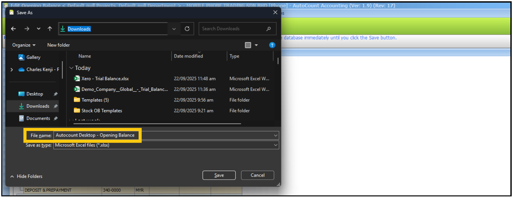Sort by Type column header
The height and width of the screenshot is (198, 513).
234,56
